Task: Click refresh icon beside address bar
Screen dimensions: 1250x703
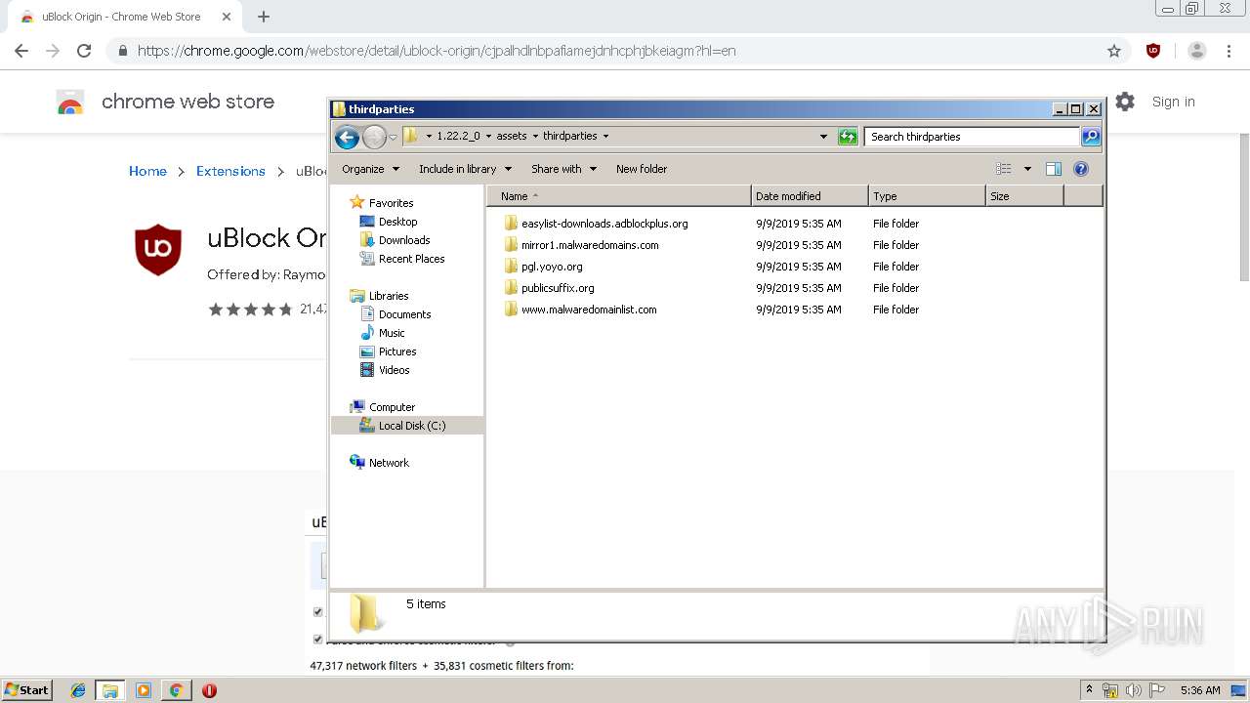Action: 848,137
